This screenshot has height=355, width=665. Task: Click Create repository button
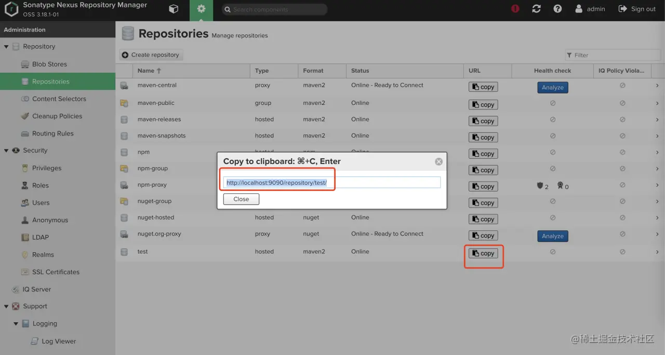[151, 55]
